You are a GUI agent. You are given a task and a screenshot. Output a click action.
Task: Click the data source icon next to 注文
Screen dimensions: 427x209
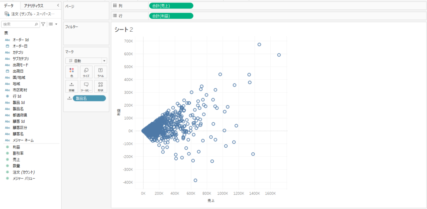(x=7, y=14)
